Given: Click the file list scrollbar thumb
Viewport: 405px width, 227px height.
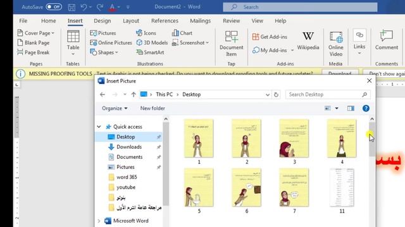Looking at the screenshot, I should (x=372, y=139).
